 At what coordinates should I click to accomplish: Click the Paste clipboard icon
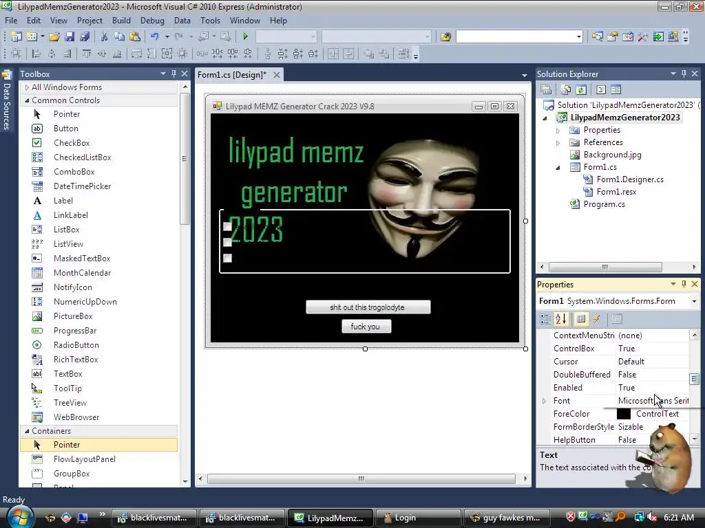[134, 36]
